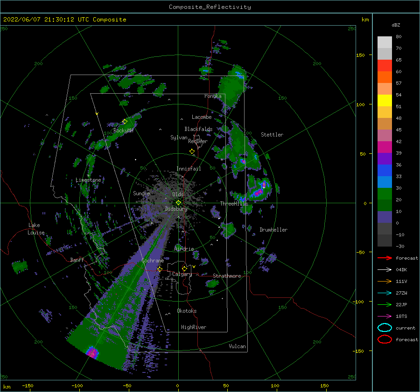This screenshot has height=392, width=420.
Task: Click the white cross on storm near ThreeHills
Action: 264,187
